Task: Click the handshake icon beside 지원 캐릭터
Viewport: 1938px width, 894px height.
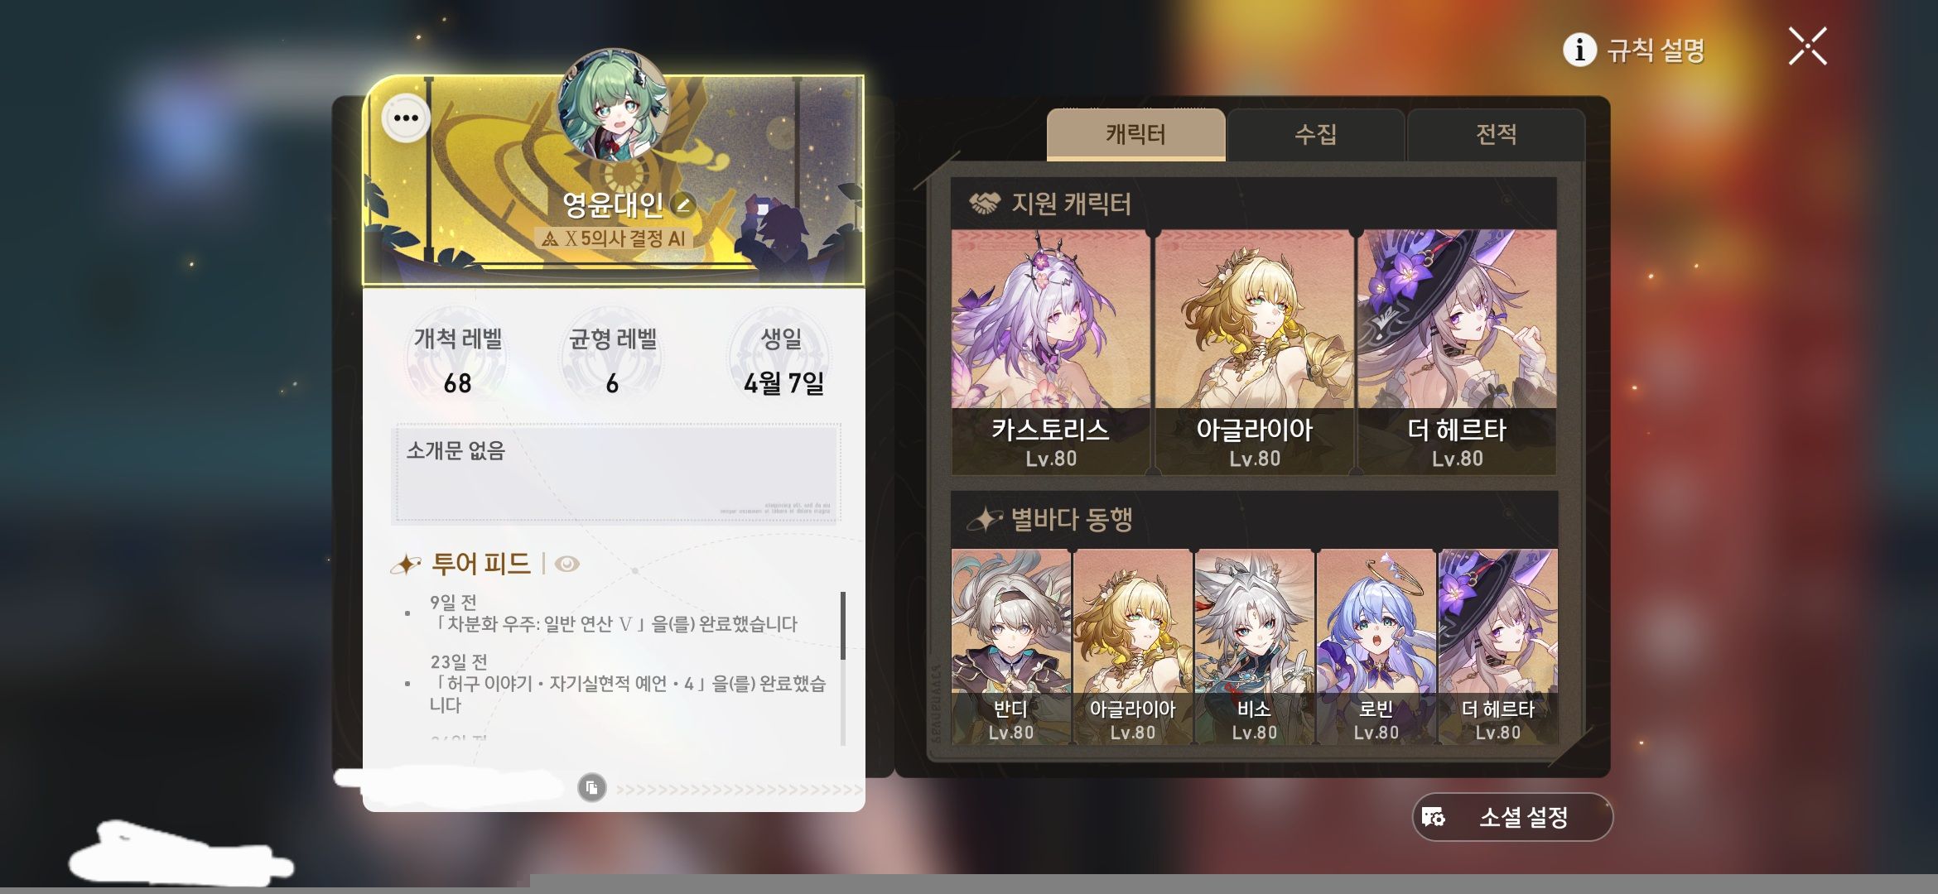Action: 985,203
